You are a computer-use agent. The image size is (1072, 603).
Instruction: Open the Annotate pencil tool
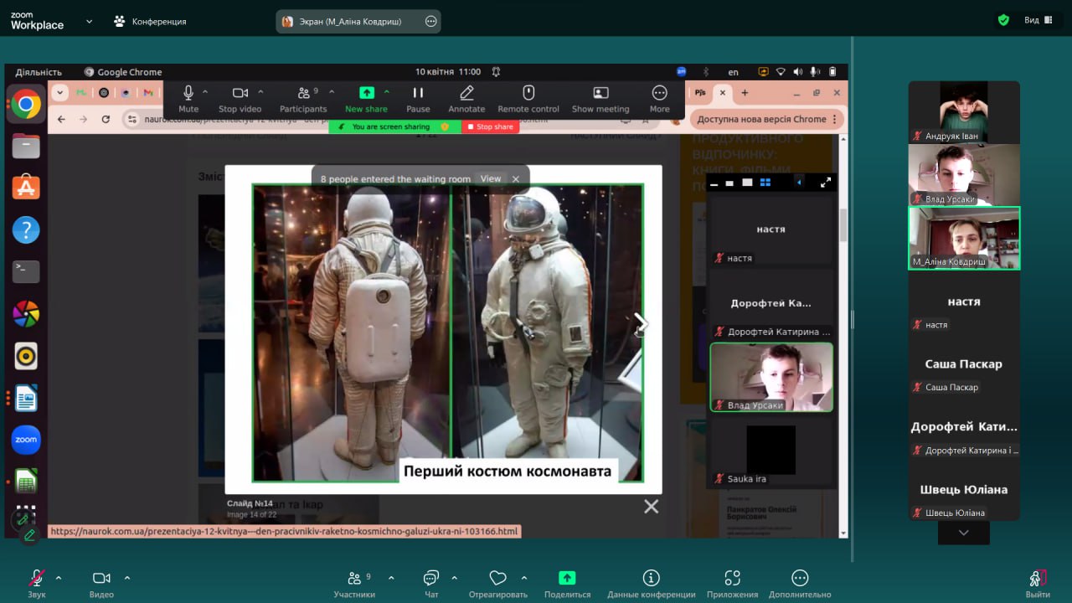pos(466,99)
